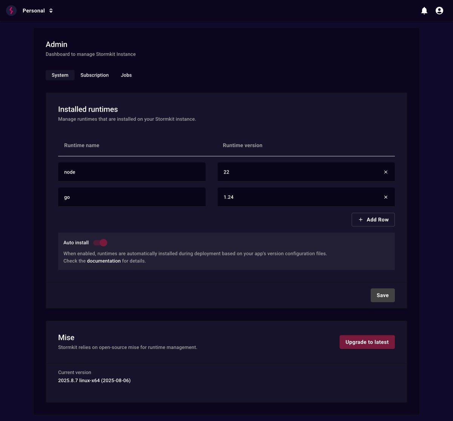Open notifications bell icon
453x421 pixels.
pos(424,11)
